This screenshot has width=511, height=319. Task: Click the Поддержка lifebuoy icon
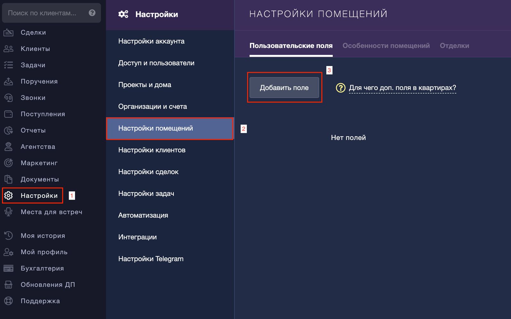pos(9,301)
